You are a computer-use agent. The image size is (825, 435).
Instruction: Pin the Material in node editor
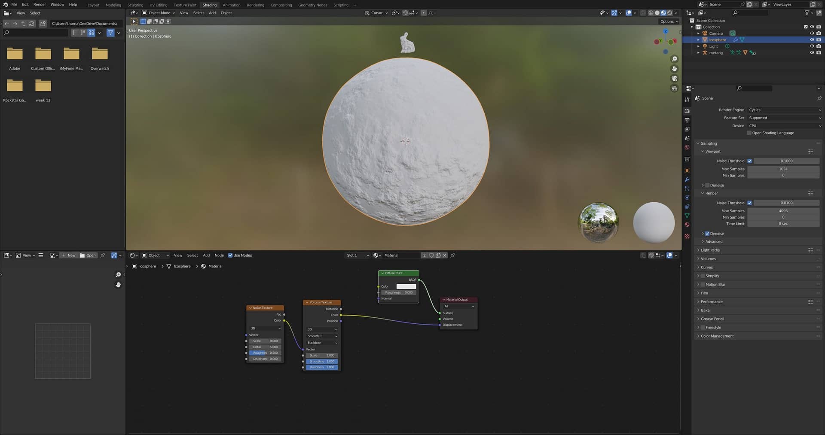452,256
